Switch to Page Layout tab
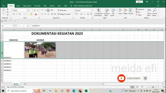This screenshot has width=166, height=93. click(27, 6)
